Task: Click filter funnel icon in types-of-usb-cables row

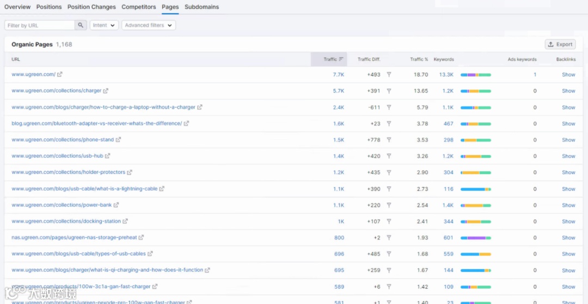Action: tap(389, 254)
